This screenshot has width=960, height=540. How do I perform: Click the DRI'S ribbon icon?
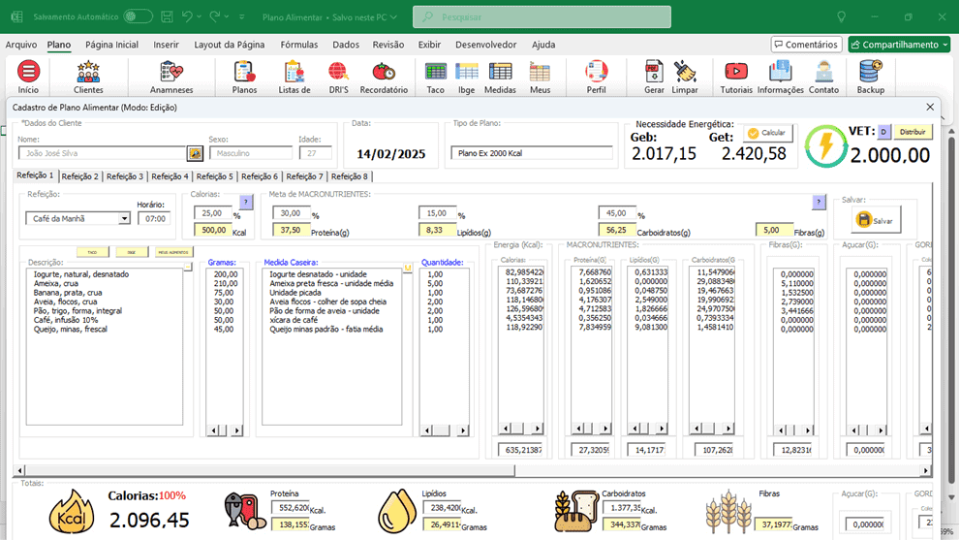coord(338,78)
